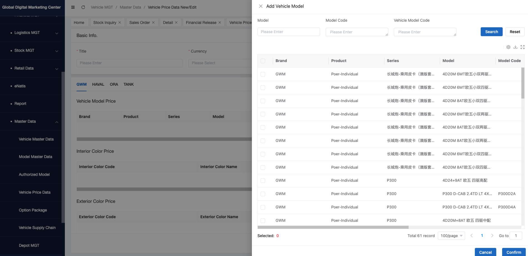The width and height of the screenshot is (528, 256).
Task: Close the Financial Release tab
Action: click(220, 23)
